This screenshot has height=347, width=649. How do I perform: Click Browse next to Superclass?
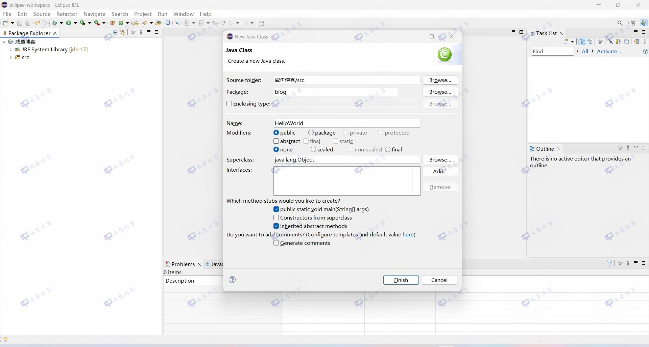pyautogui.click(x=440, y=160)
